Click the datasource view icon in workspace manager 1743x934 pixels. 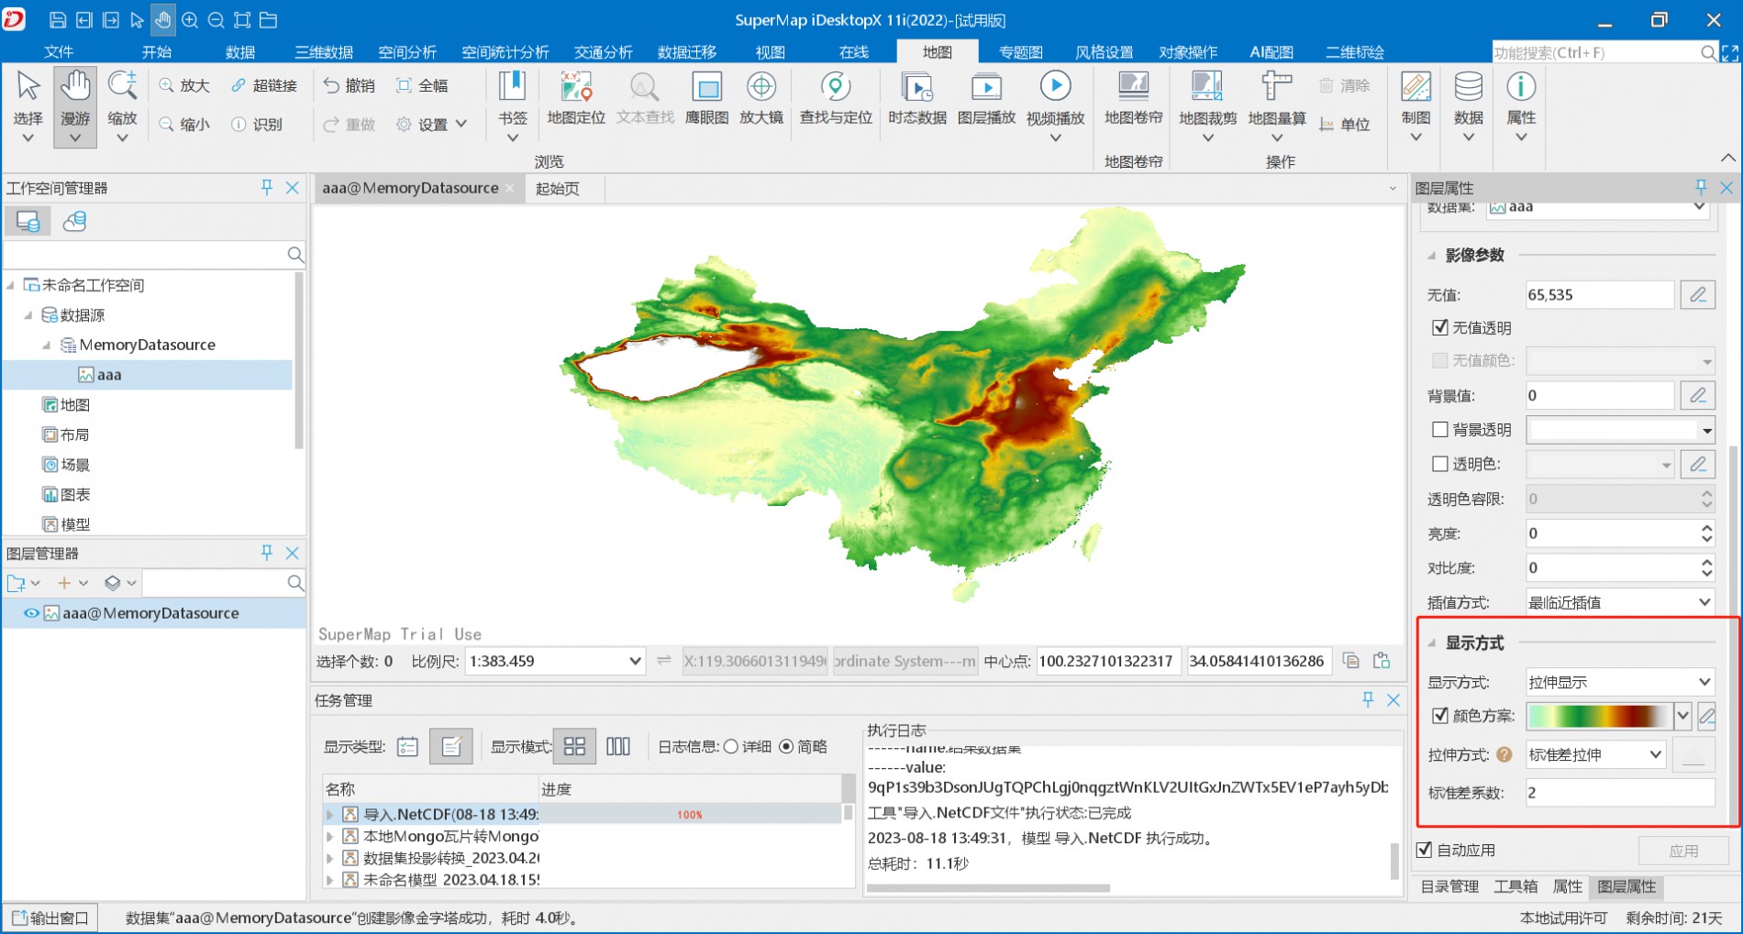28,221
